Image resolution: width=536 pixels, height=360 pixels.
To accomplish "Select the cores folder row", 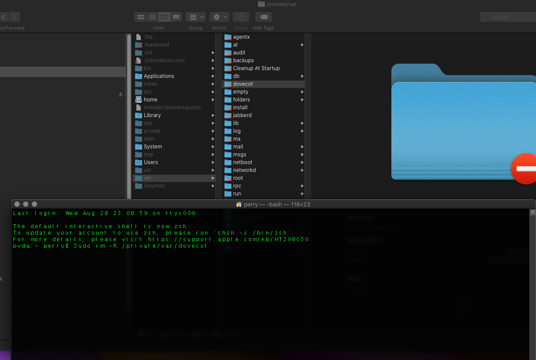I will (x=174, y=84).
